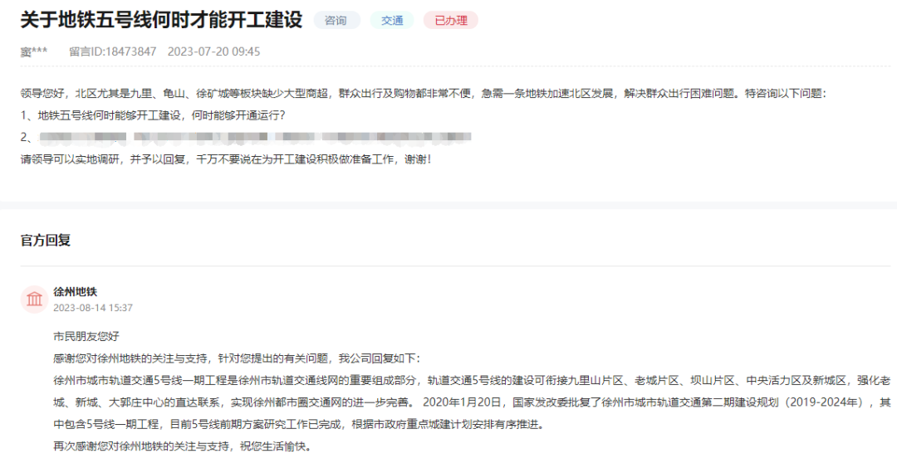Screen dimensions: 897x468
Task: Click the reply line containing 2020年1月20日，国家发改委批复
Action: coord(472,402)
